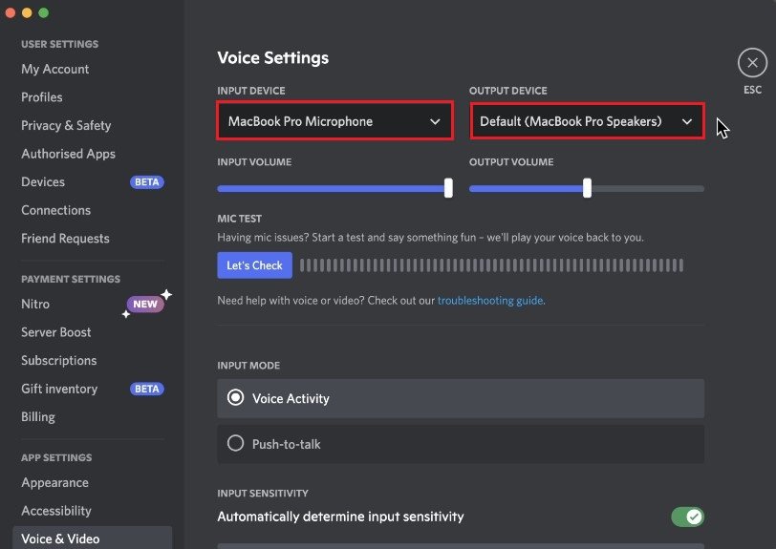
Task: Open the Output Device dropdown
Action: point(586,121)
